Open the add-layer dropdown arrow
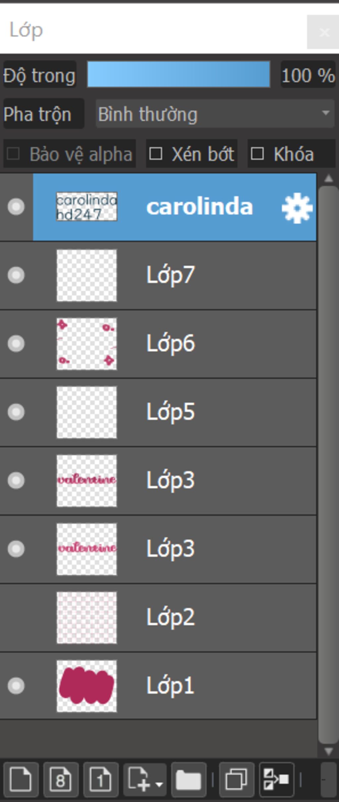This screenshot has width=339, height=802. click(x=159, y=784)
